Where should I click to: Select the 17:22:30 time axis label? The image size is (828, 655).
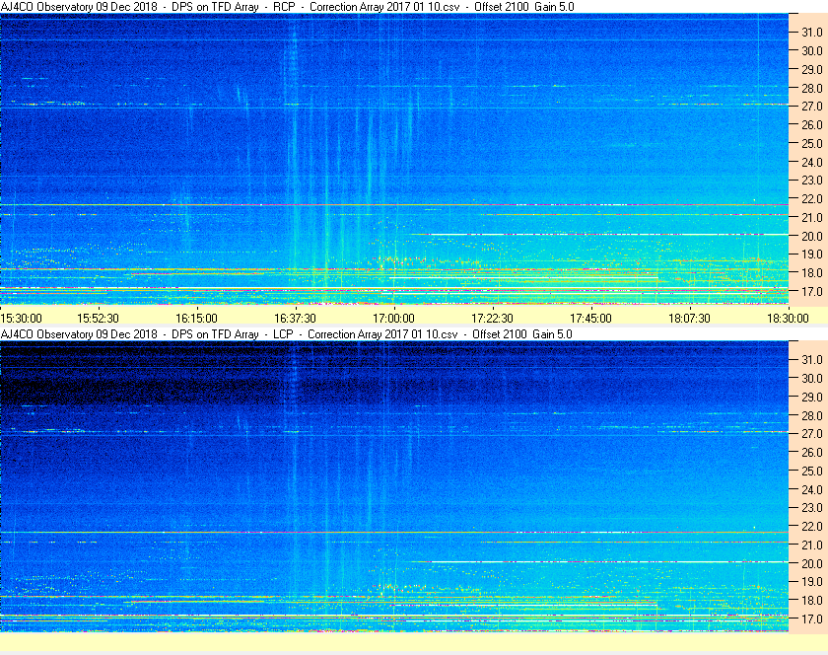[x=492, y=319]
